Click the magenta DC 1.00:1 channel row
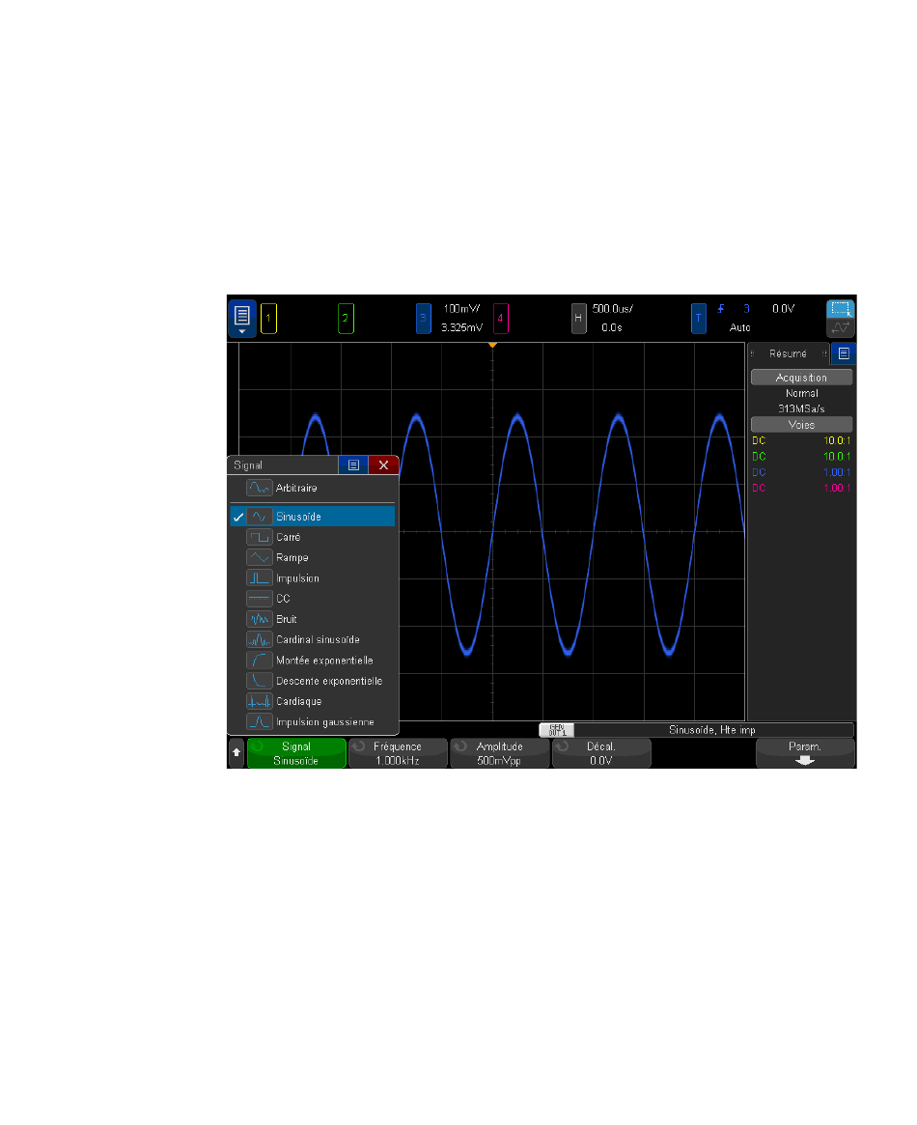The image size is (917, 1125). [x=801, y=489]
